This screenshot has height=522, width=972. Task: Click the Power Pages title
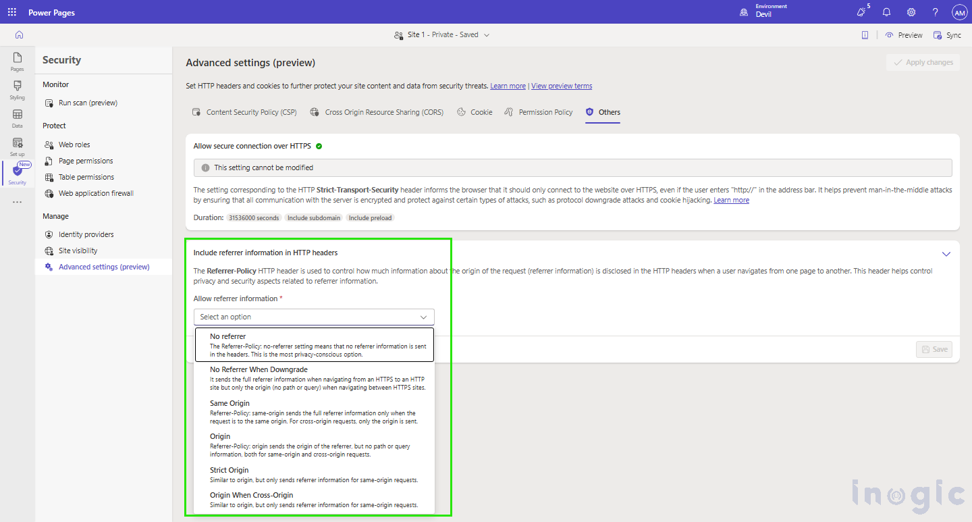point(52,13)
